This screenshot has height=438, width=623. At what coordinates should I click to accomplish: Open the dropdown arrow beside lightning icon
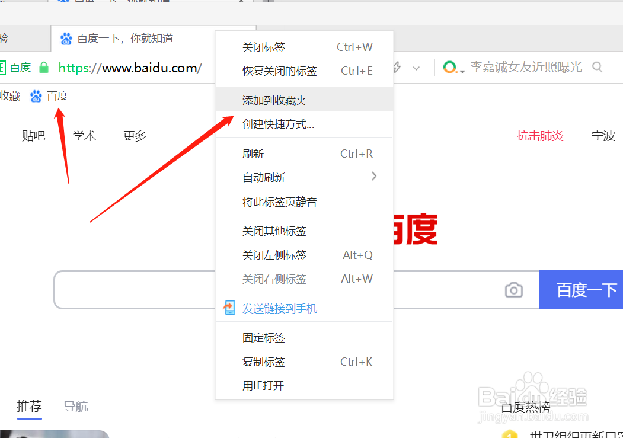point(416,68)
